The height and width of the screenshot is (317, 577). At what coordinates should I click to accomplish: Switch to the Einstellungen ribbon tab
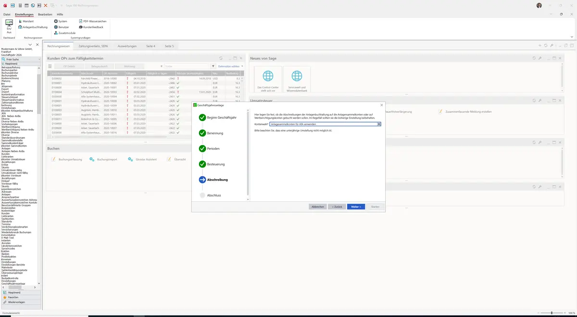pos(24,15)
